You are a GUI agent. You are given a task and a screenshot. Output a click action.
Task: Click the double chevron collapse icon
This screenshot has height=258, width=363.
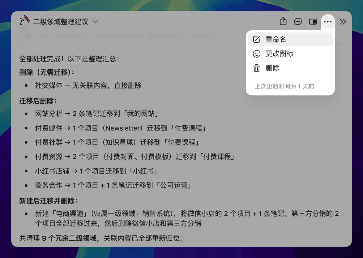coord(343,22)
